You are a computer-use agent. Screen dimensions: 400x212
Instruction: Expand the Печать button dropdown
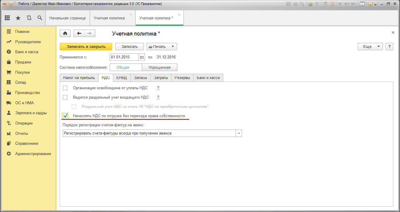click(x=173, y=46)
